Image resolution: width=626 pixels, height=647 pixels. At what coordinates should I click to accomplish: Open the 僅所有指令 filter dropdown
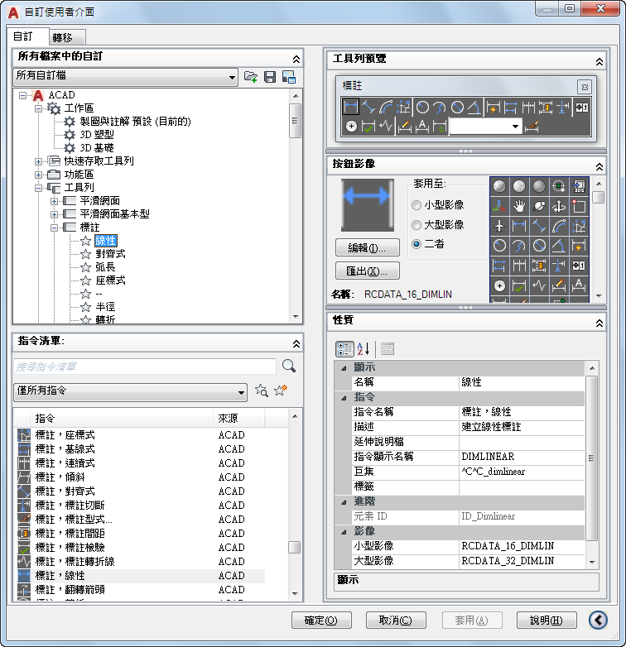pyautogui.click(x=131, y=391)
